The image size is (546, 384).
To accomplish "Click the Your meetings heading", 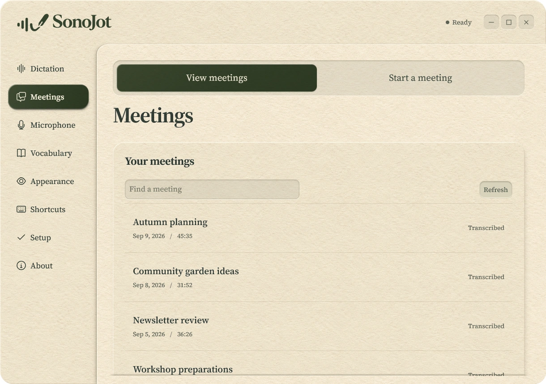I will click(x=159, y=162).
